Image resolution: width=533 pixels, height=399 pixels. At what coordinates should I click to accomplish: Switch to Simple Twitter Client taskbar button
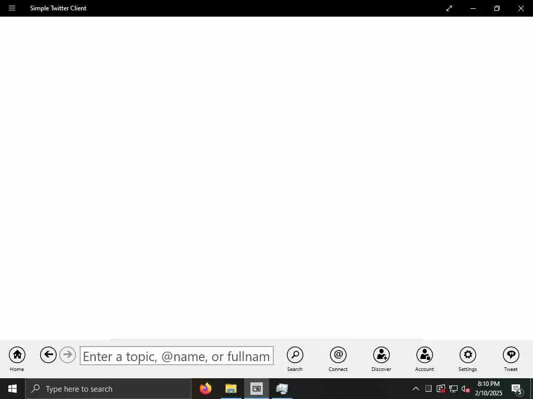pos(257,389)
